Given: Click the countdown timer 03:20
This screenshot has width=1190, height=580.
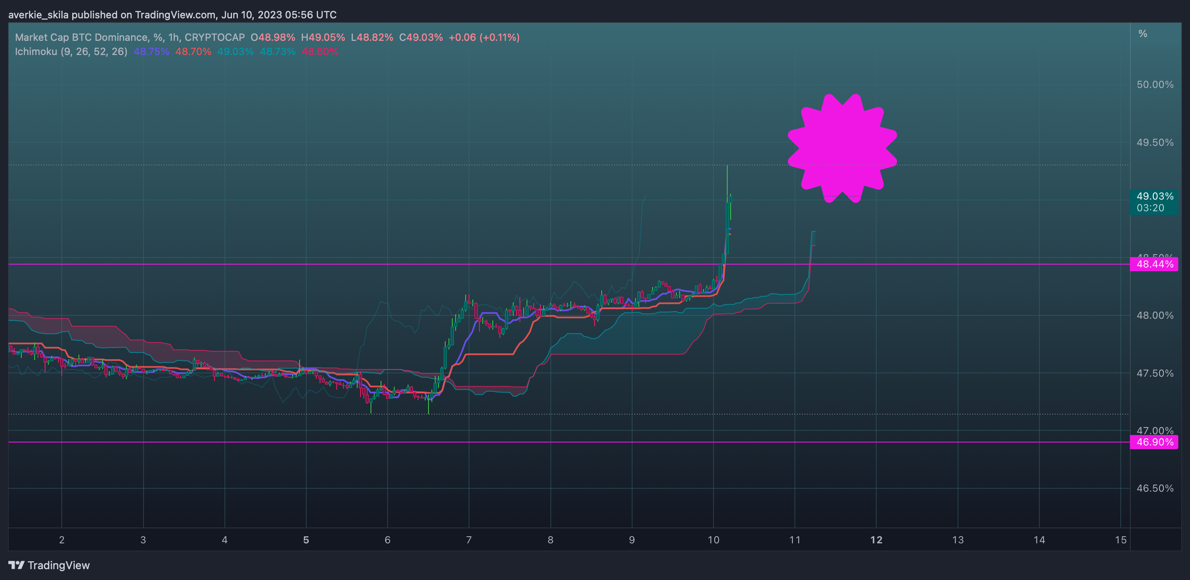Looking at the screenshot, I should (1150, 208).
